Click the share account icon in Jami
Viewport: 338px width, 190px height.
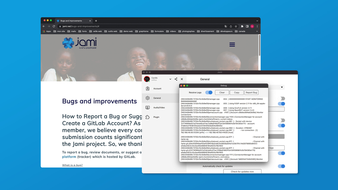pos(176,79)
